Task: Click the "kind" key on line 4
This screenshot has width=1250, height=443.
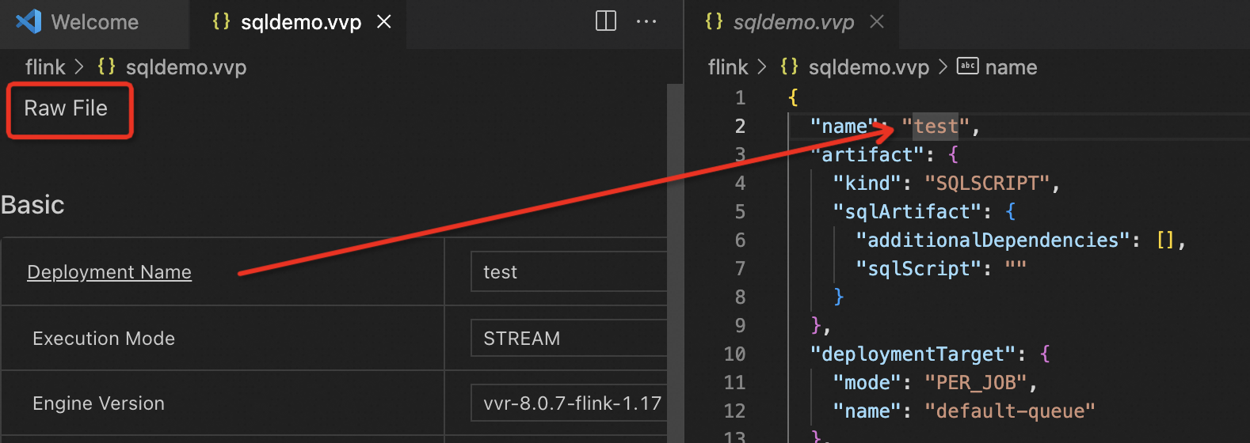Action: (x=867, y=184)
